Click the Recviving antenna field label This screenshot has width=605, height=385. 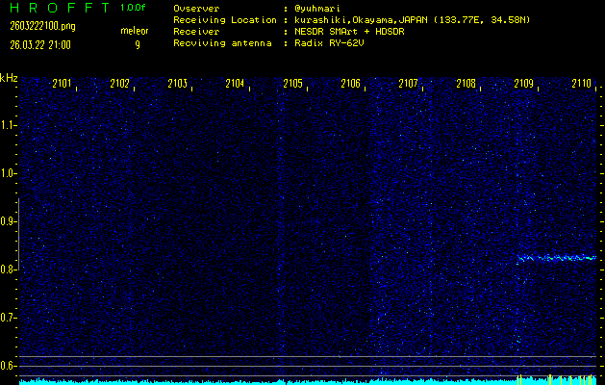(222, 43)
